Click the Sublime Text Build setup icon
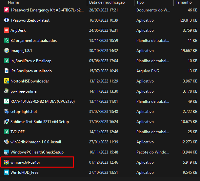 pyautogui.click(x=7, y=121)
